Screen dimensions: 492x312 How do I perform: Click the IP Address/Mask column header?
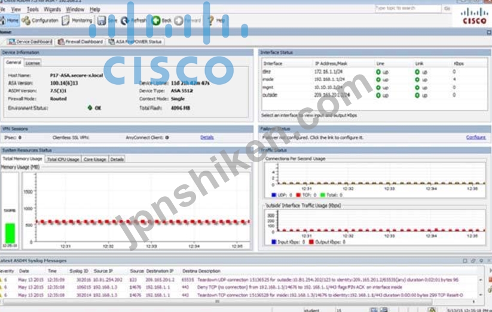[x=331, y=64]
